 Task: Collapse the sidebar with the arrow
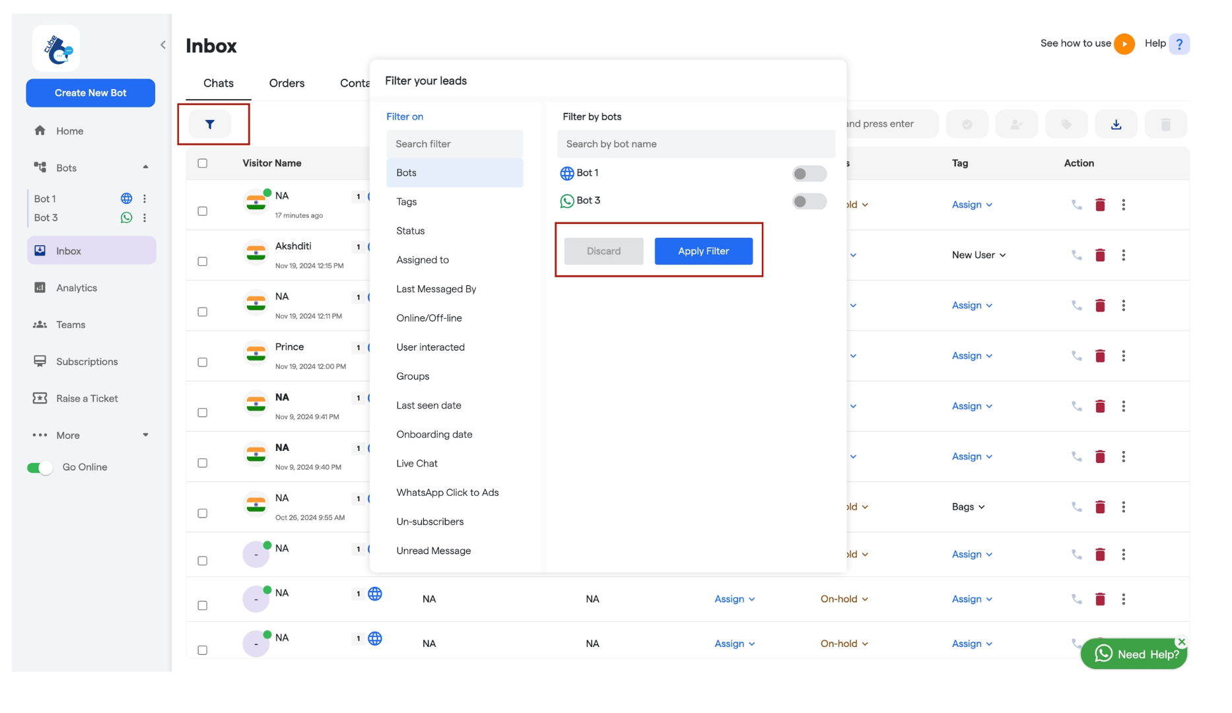click(x=163, y=45)
